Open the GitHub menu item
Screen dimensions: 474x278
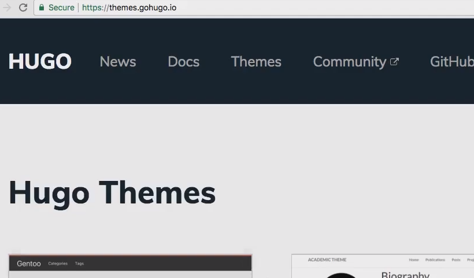[452, 62]
